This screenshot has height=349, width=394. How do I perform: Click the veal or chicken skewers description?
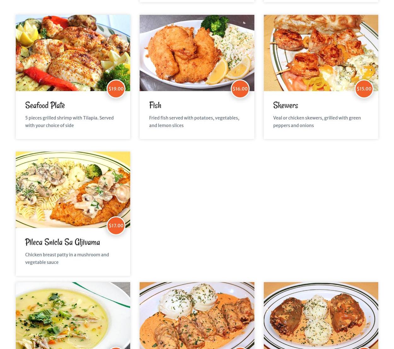click(x=317, y=122)
